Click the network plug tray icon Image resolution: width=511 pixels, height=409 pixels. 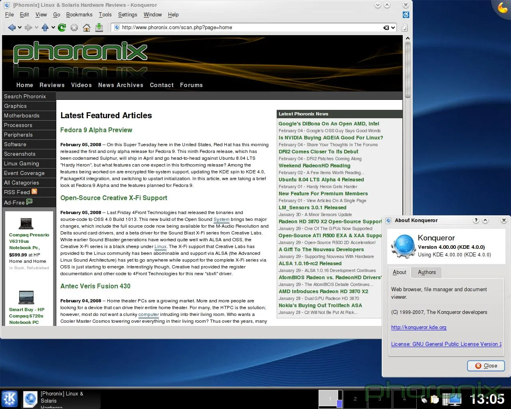pos(425,399)
